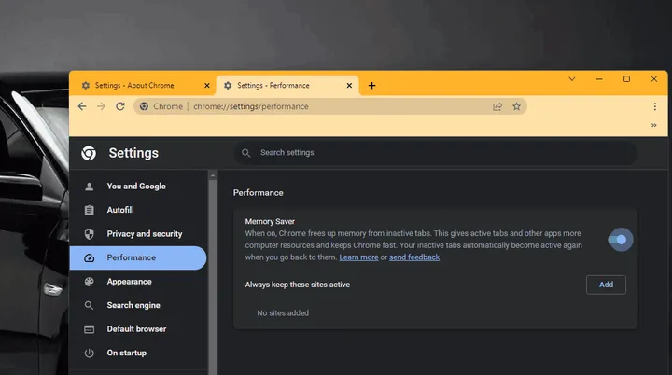Expand the tab search chevron in title bar
672x375 pixels.
[572, 79]
